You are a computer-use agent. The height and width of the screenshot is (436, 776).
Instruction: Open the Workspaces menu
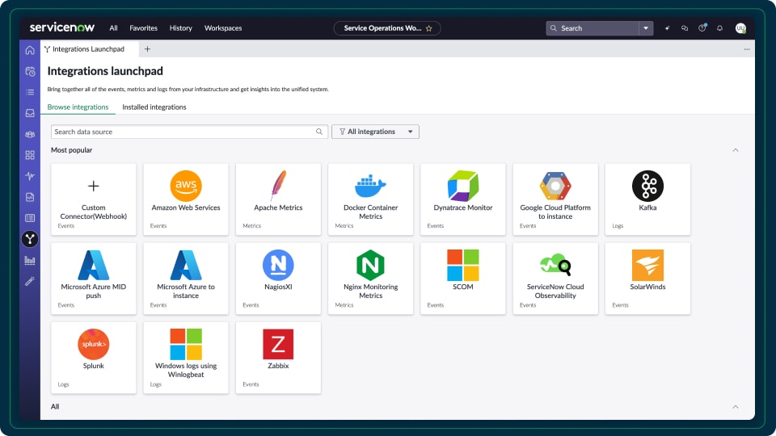tap(222, 28)
